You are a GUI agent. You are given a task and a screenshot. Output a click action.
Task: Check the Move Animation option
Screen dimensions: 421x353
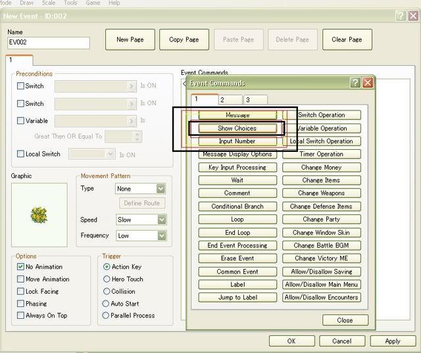pyautogui.click(x=20, y=279)
